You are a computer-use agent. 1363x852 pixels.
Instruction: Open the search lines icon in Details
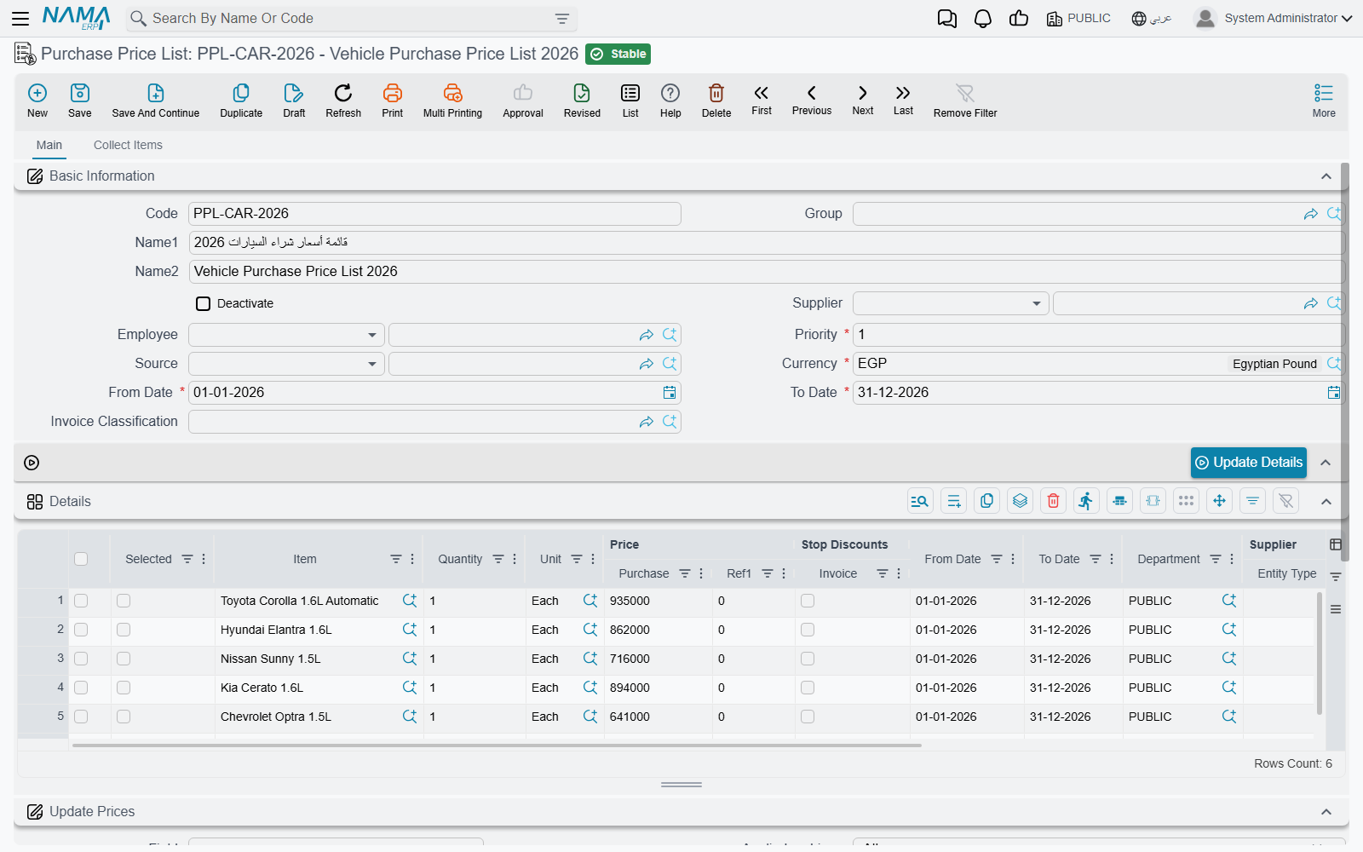[x=920, y=501]
